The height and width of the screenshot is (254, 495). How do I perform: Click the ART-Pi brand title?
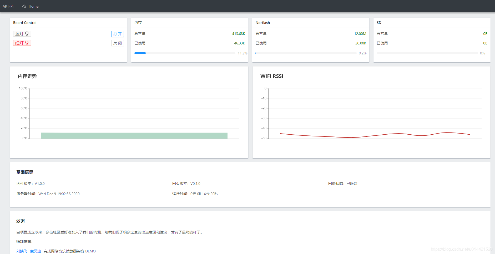tap(8, 6)
